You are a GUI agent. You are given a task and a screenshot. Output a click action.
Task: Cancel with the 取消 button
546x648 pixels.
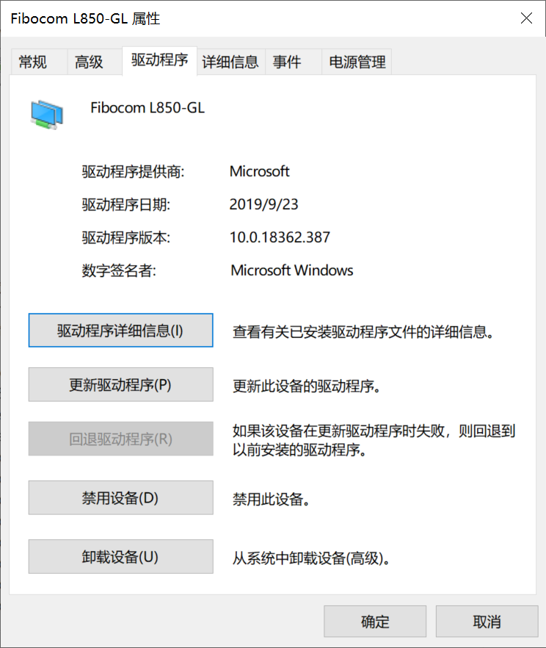(487, 622)
